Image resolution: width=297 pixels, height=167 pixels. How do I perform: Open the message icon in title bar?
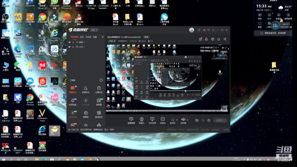199,30
